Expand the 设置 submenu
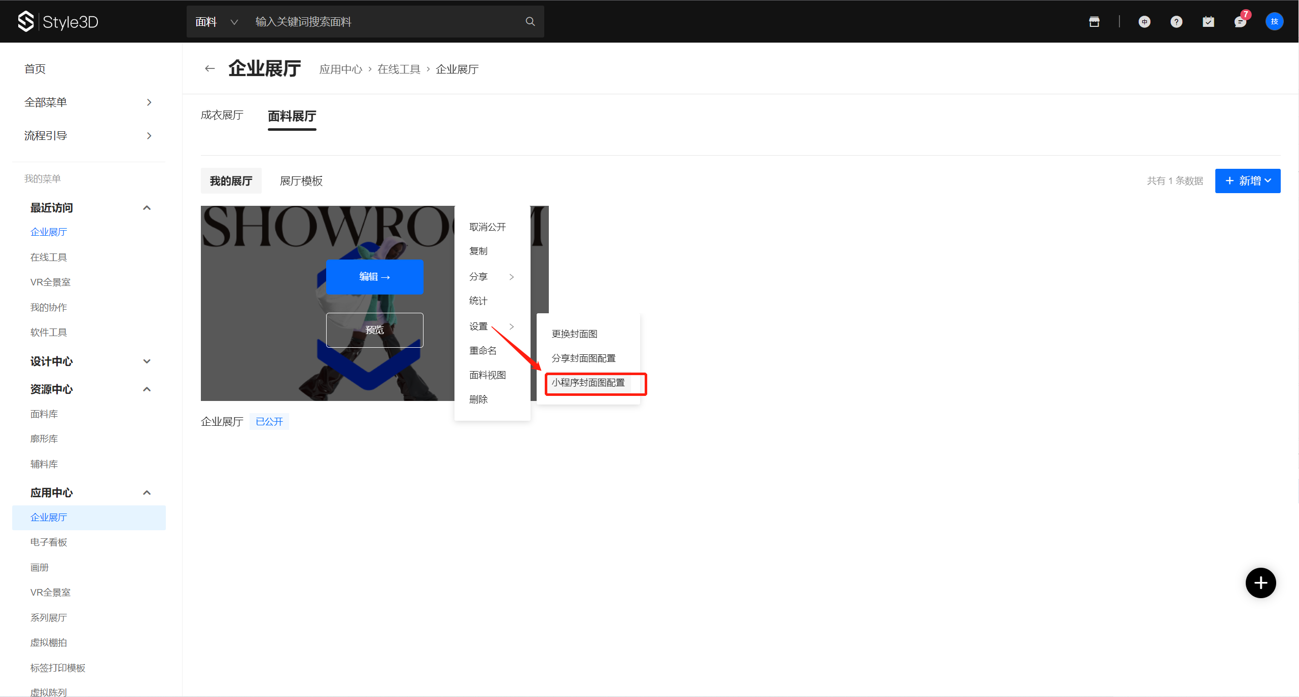 [492, 326]
